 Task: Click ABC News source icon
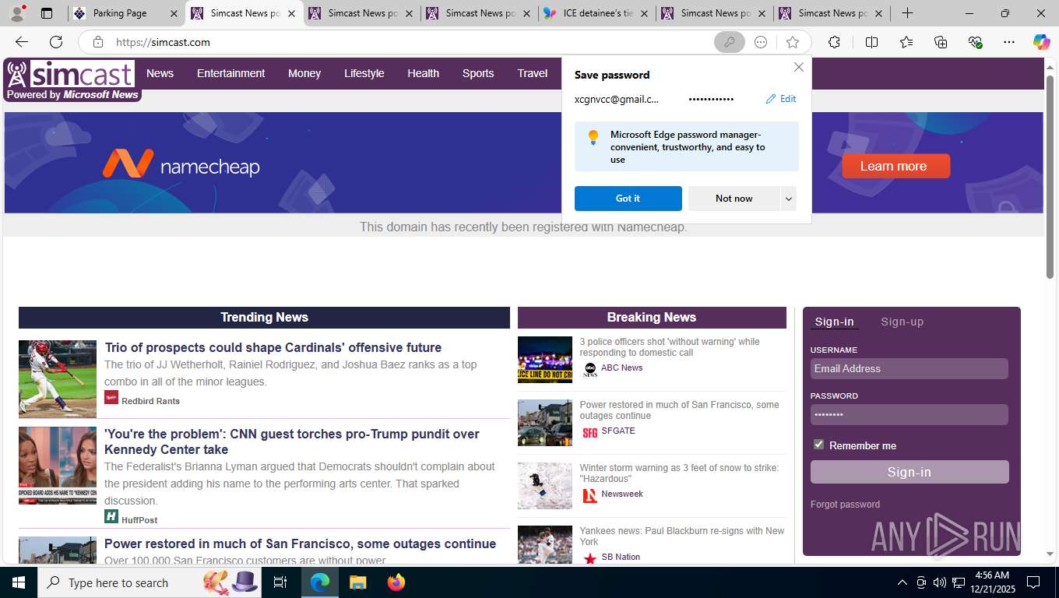coord(589,369)
